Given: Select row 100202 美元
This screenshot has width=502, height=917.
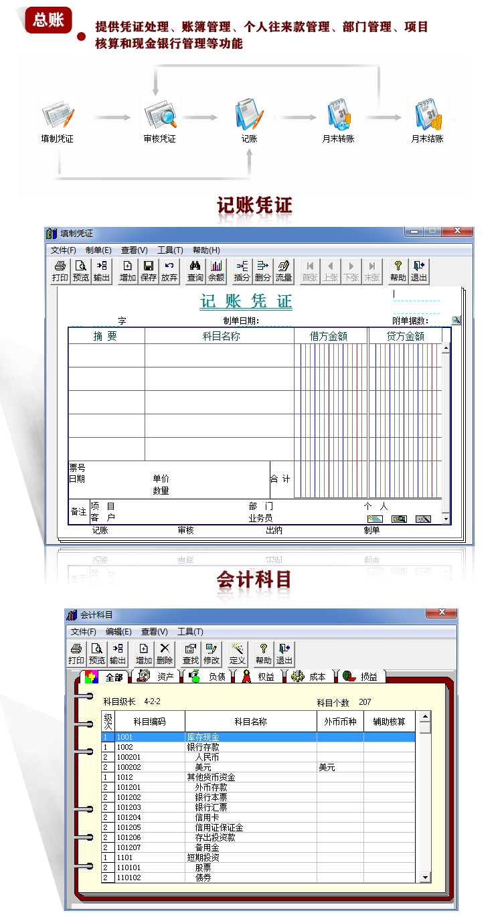Looking at the screenshot, I should pyautogui.click(x=258, y=767).
